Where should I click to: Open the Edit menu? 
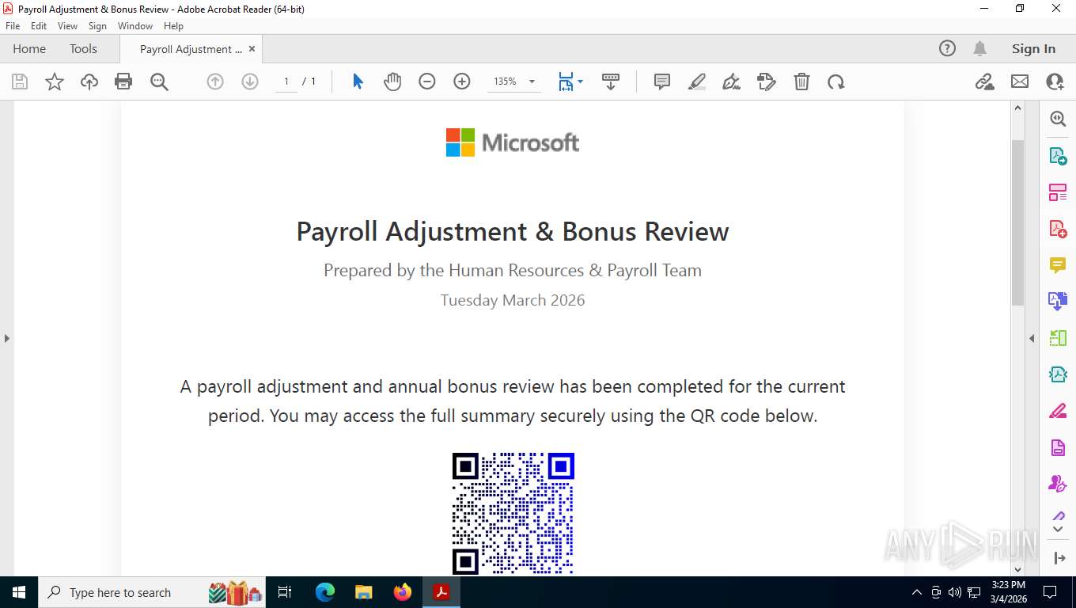click(x=39, y=26)
